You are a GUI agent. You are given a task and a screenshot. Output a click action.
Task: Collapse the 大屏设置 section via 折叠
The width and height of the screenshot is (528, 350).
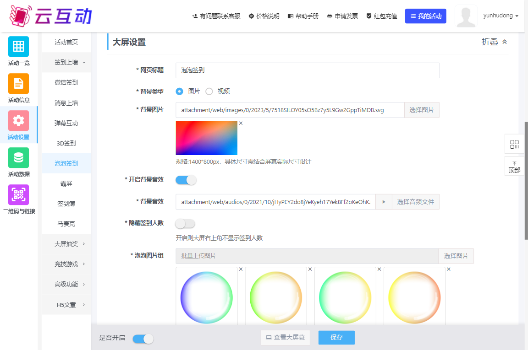click(495, 42)
